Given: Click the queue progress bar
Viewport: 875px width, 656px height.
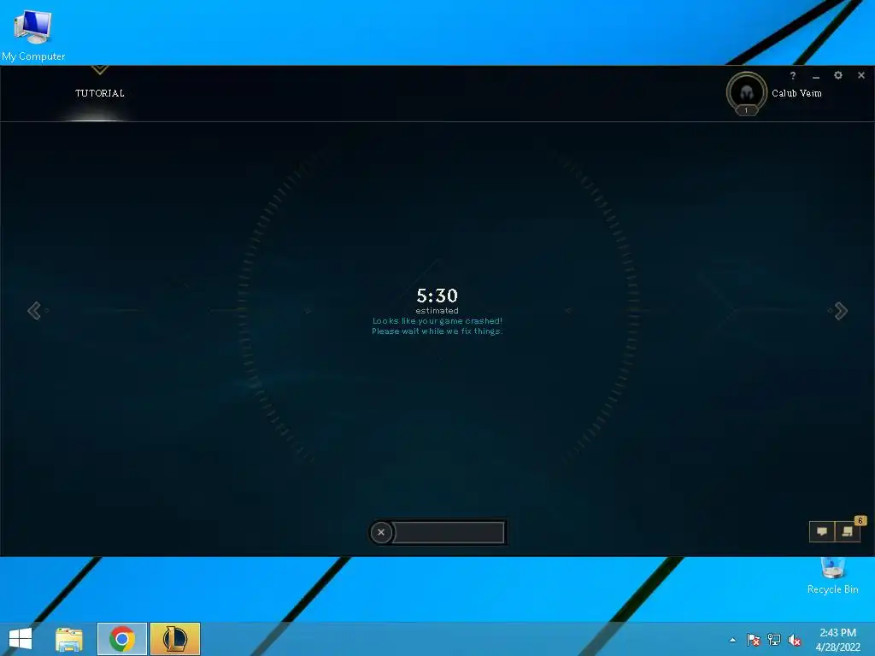Looking at the screenshot, I should pos(449,532).
